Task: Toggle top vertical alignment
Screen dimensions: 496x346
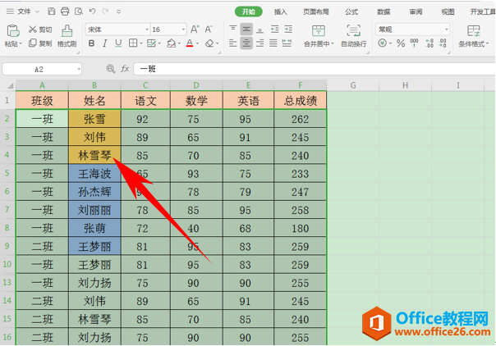Action: point(233,30)
